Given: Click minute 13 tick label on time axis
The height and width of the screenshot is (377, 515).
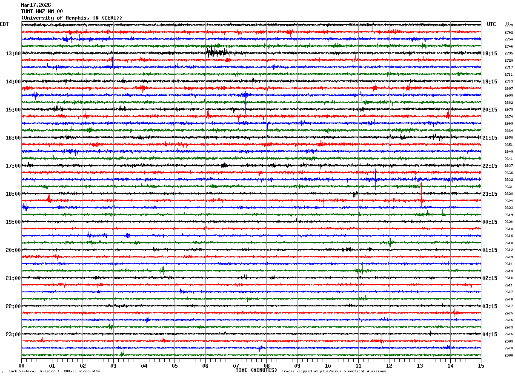Looking at the screenshot, I should [x=420, y=366].
